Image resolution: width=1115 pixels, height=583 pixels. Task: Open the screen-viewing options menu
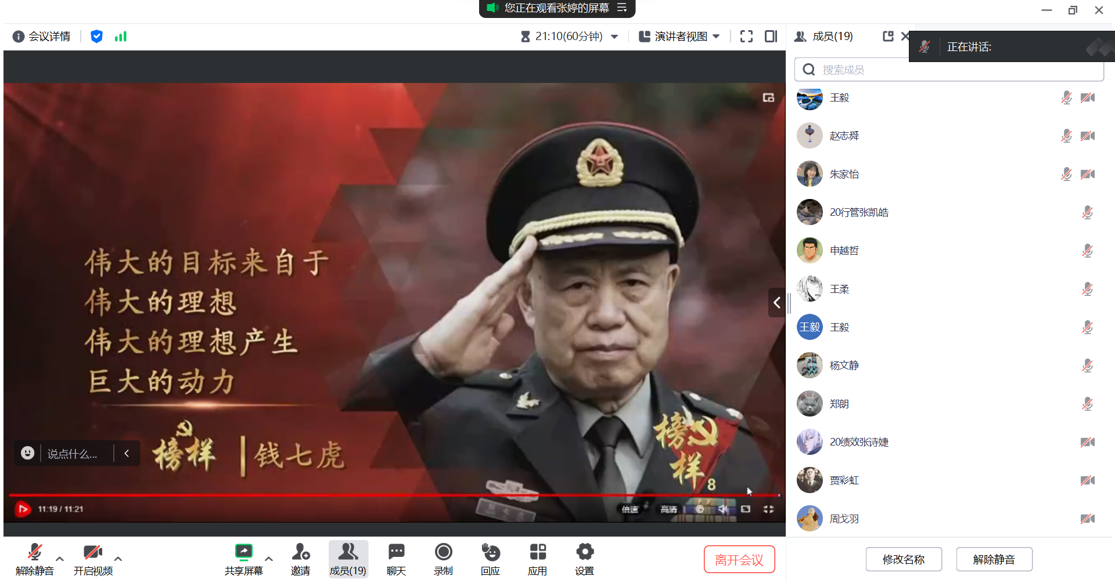(x=622, y=8)
